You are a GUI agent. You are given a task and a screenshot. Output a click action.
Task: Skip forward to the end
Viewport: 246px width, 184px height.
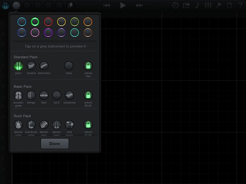139,5
